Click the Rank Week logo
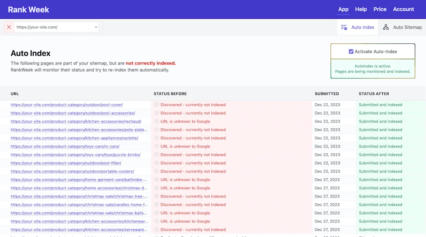 click(x=28, y=10)
